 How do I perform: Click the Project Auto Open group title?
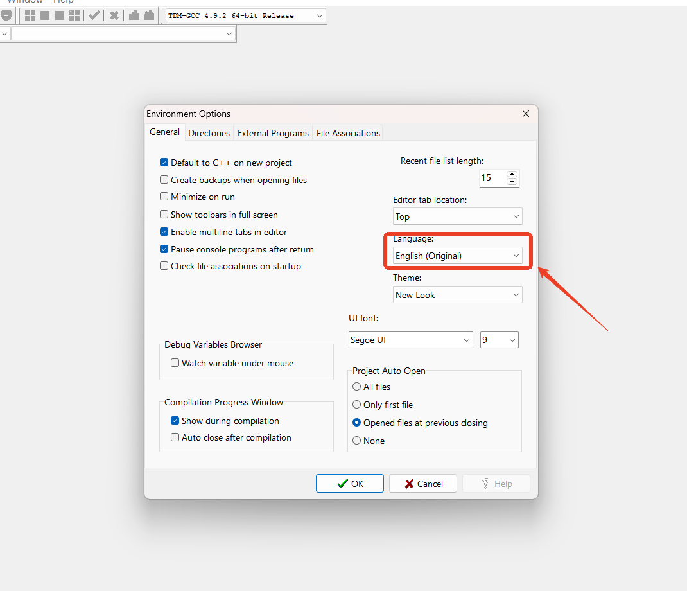point(389,371)
